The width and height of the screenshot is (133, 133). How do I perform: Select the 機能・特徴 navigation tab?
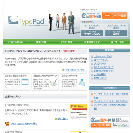(x=41, y=42)
